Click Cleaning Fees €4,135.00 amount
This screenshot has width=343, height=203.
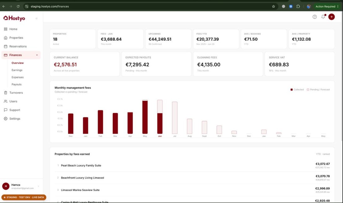click(209, 65)
